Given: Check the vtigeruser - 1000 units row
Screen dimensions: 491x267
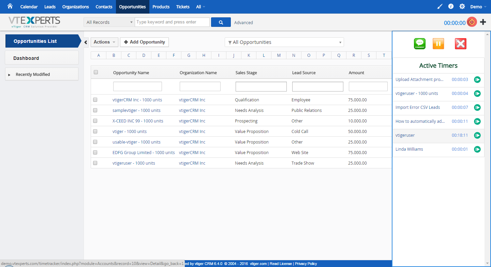Looking at the screenshot, I should click(x=95, y=163).
